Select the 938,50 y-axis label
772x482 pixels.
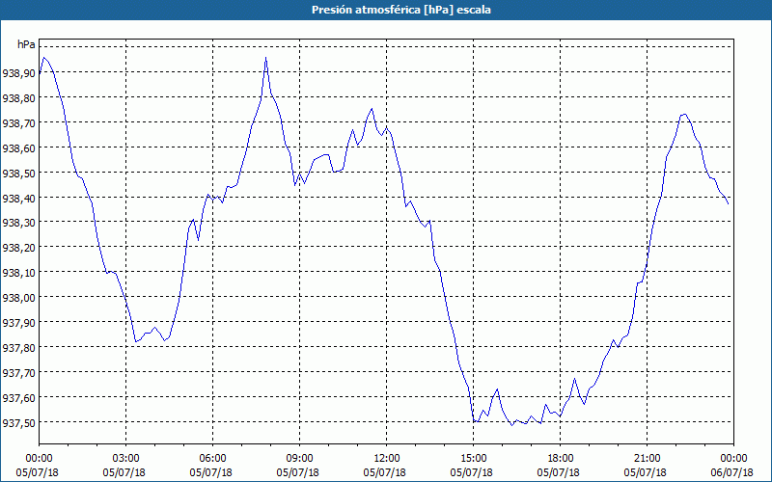click(x=18, y=174)
